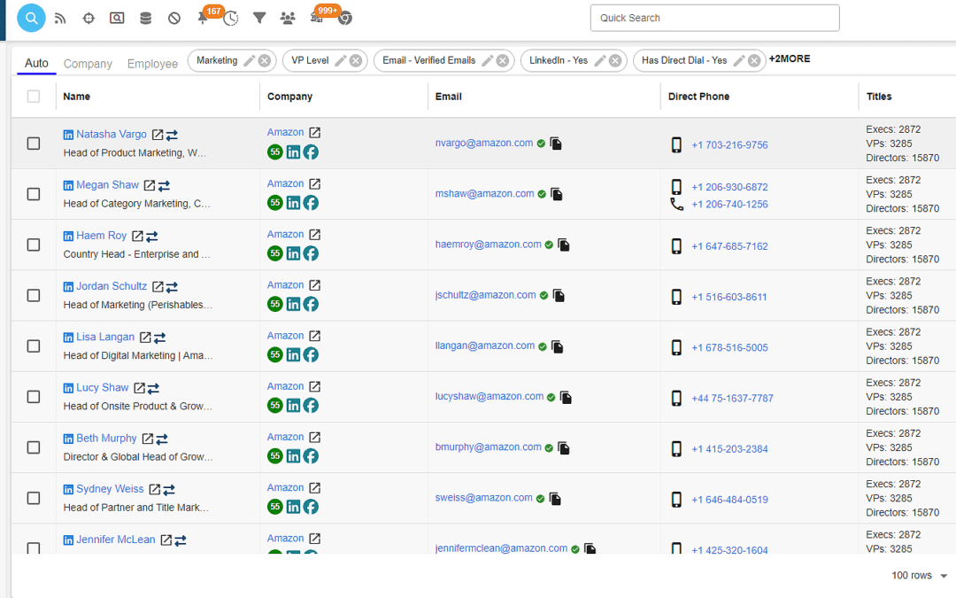This screenshot has height=598, width=956.
Task: Open the database stack icon
Action: [145, 18]
